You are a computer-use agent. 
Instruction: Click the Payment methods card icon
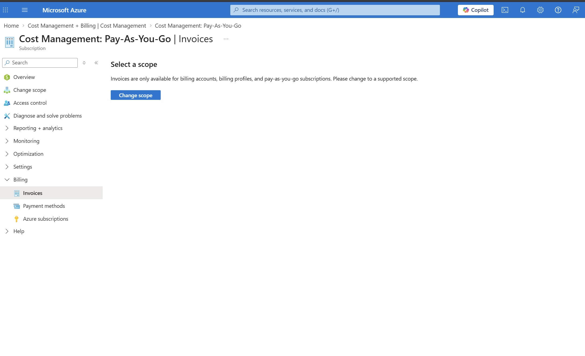click(x=17, y=206)
